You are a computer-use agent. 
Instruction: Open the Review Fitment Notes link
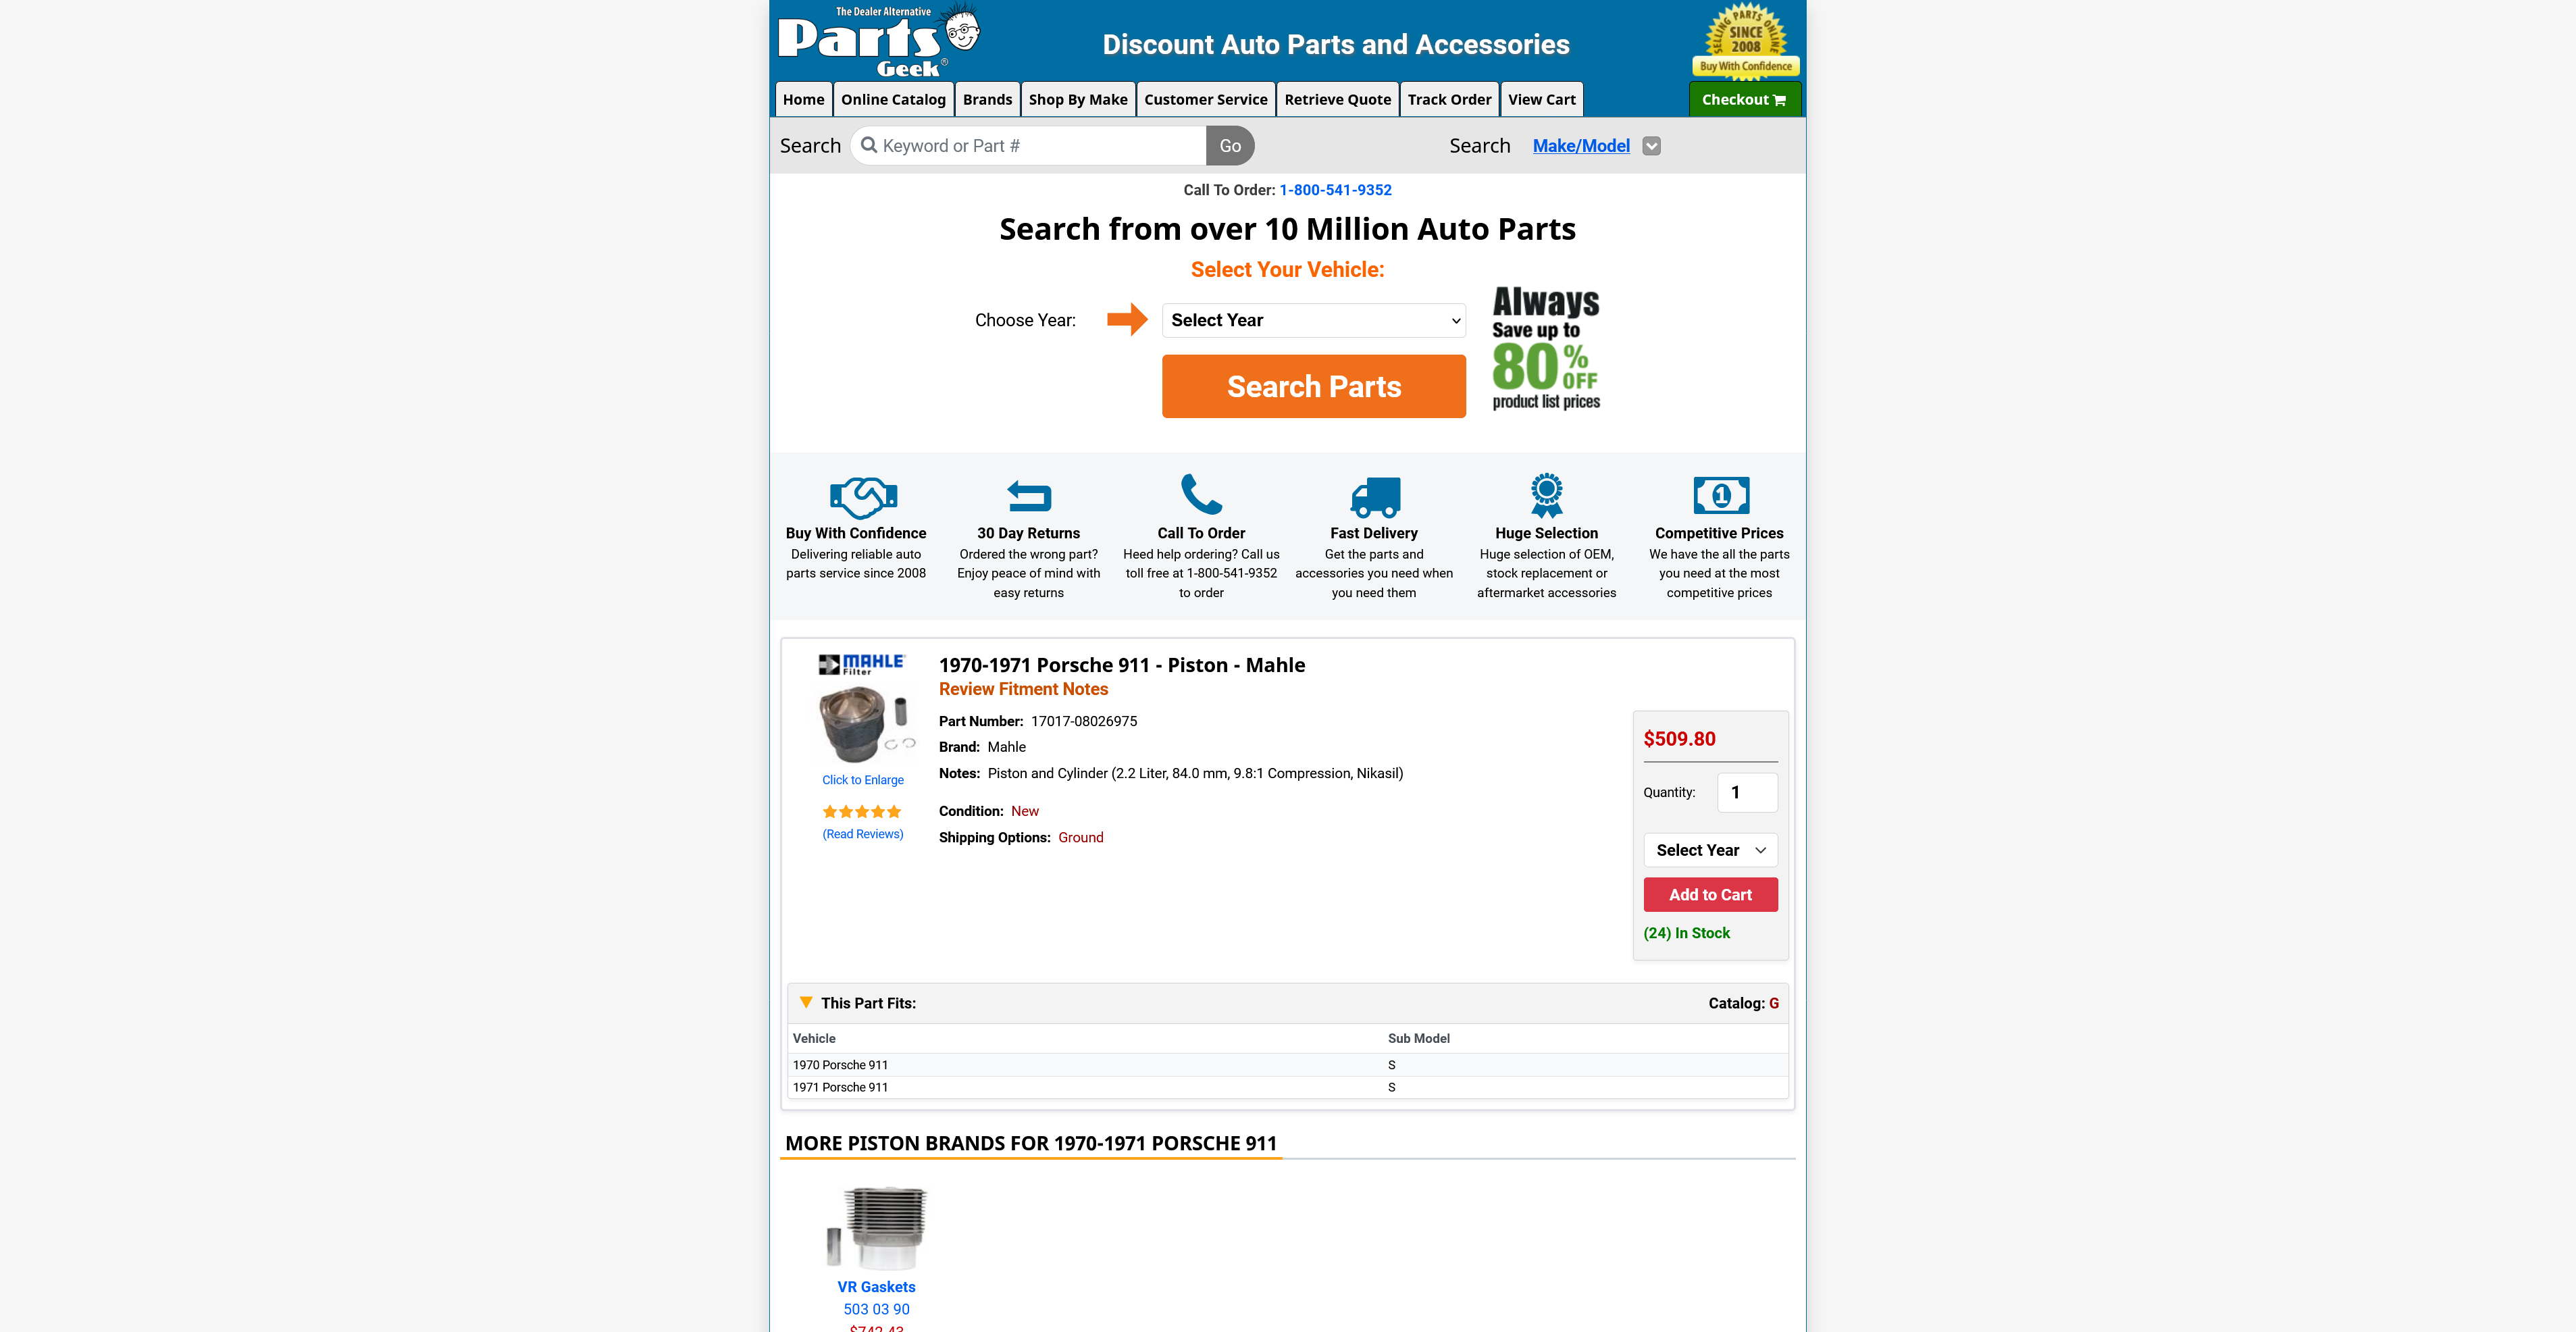[1023, 689]
